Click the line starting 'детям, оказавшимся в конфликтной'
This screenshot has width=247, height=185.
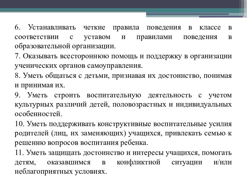click(123, 162)
